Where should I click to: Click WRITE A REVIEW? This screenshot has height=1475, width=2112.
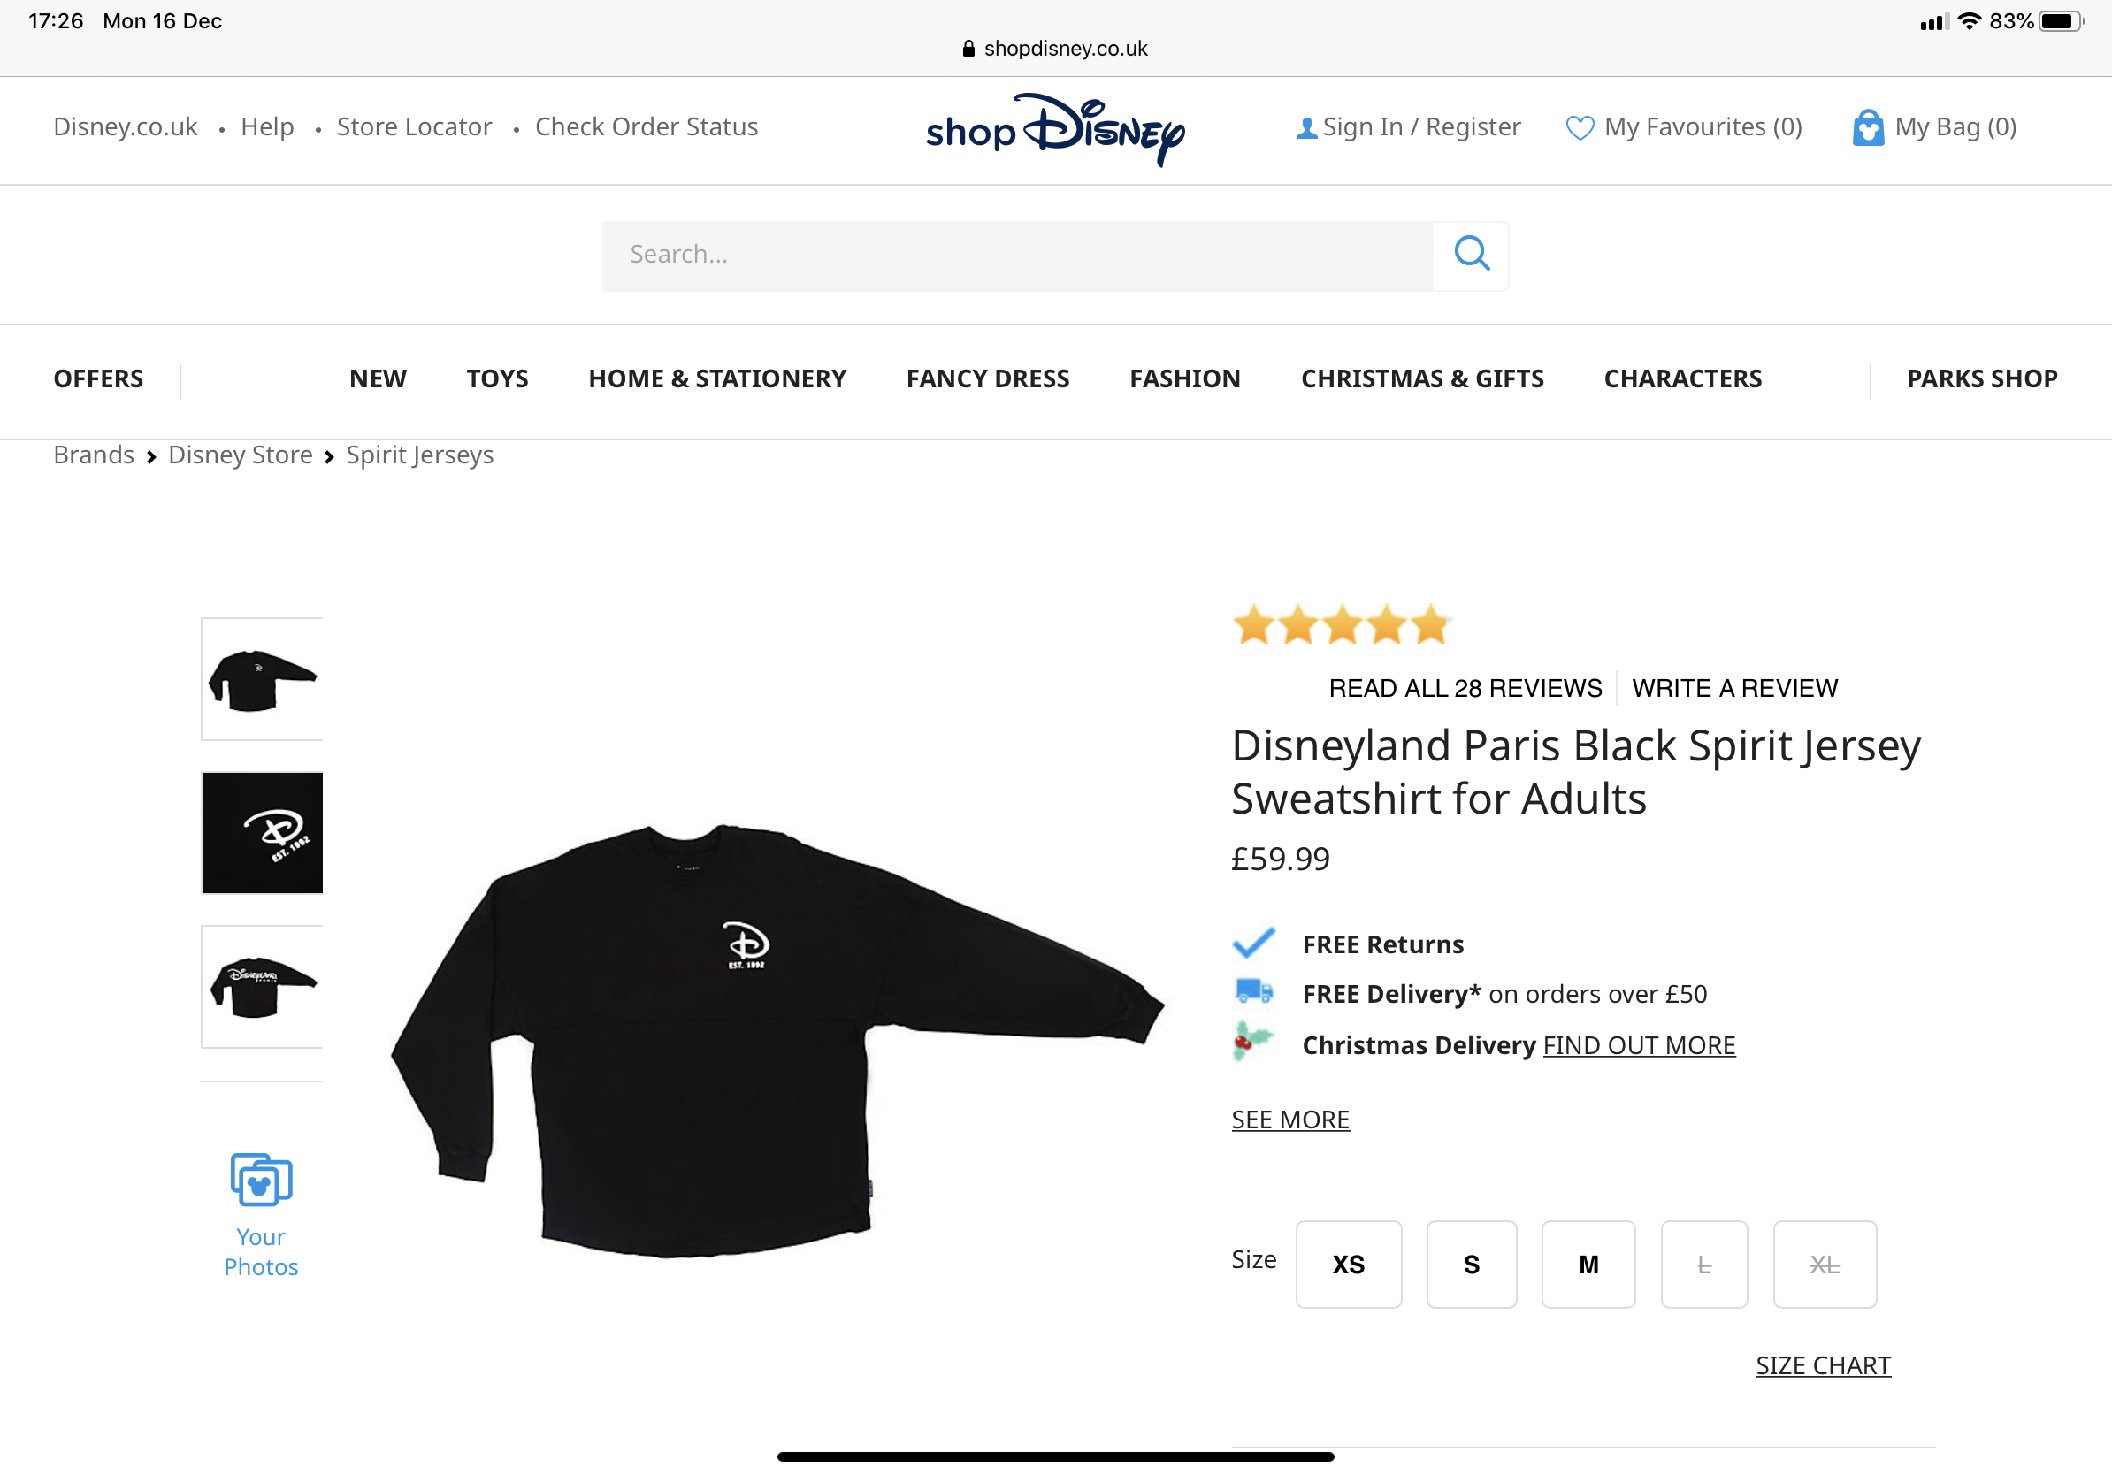click(1735, 688)
